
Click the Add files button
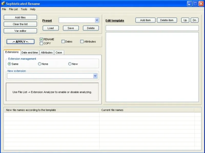(20, 17)
